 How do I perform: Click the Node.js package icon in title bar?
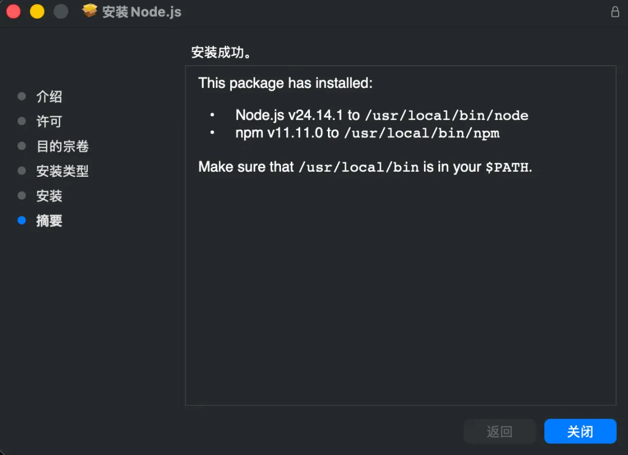[x=90, y=11]
